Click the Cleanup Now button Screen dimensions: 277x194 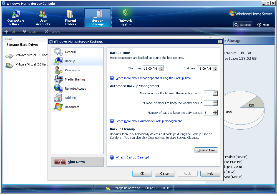[206, 150]
